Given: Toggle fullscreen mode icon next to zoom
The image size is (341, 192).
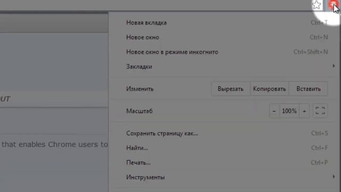Looking at the screenshot, I should coord(320,111).
